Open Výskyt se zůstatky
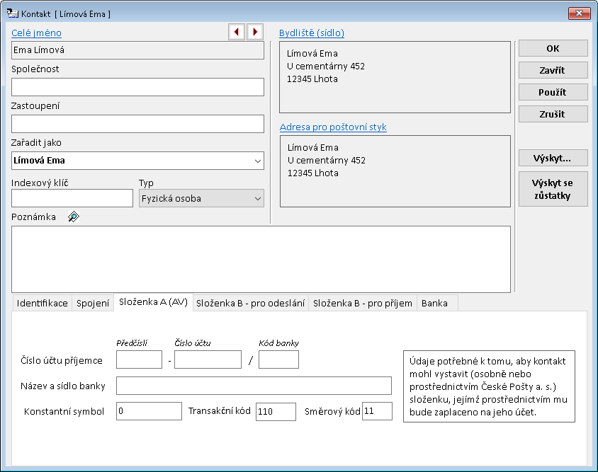The image size is (598, 472). (x=553, y=189)
